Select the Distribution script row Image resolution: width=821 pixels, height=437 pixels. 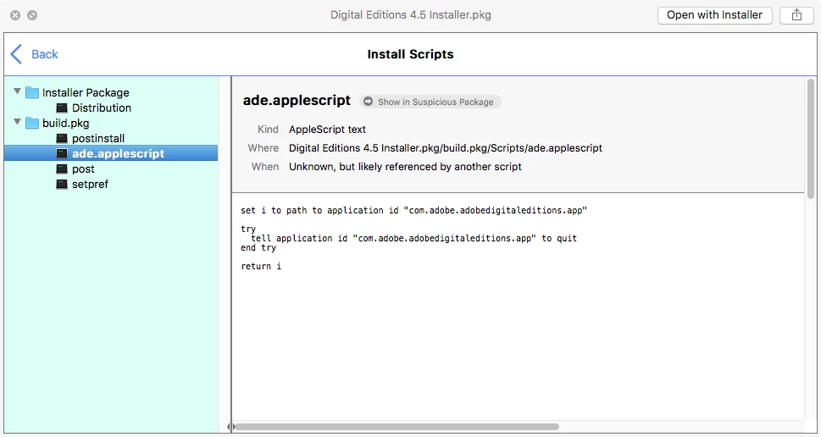(111, 108)
